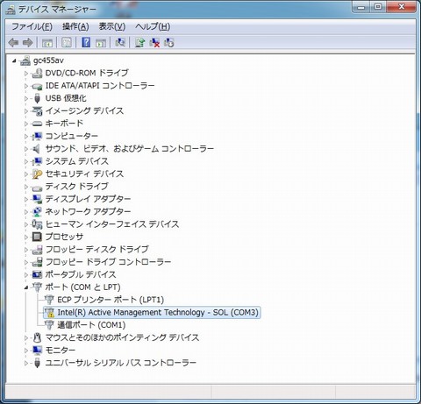Click the Show/Hide console tree icon
This screenshot has width=421, height=404.
(47, 43)
